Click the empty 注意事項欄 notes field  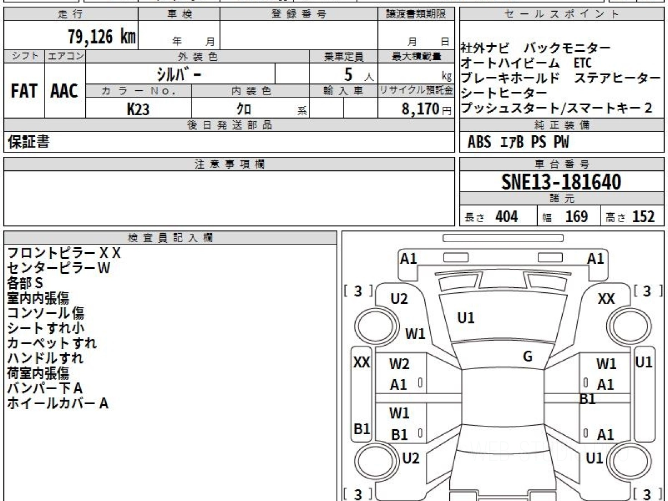coord(229,198)
